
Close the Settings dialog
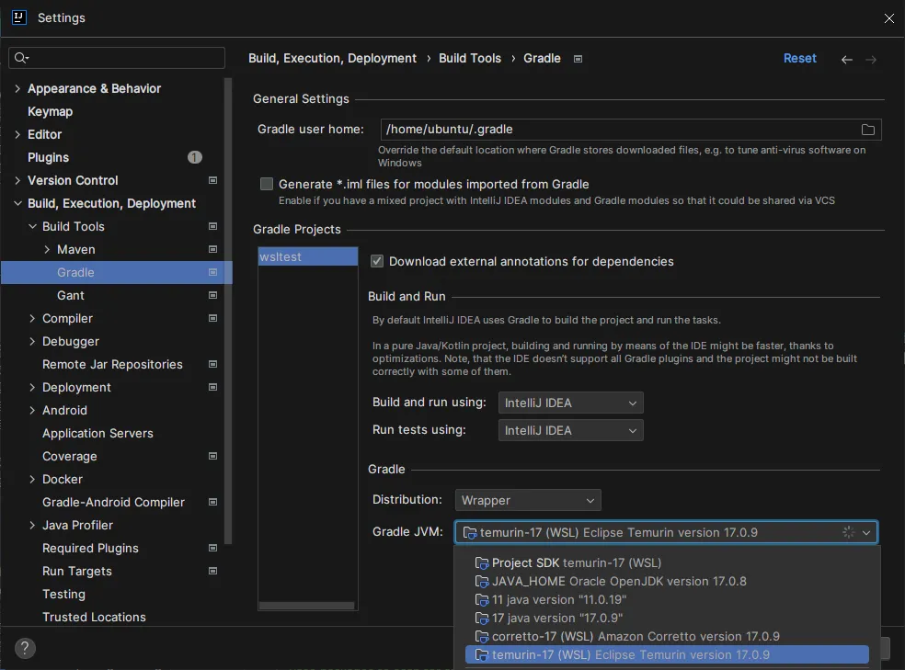point(888,18)
